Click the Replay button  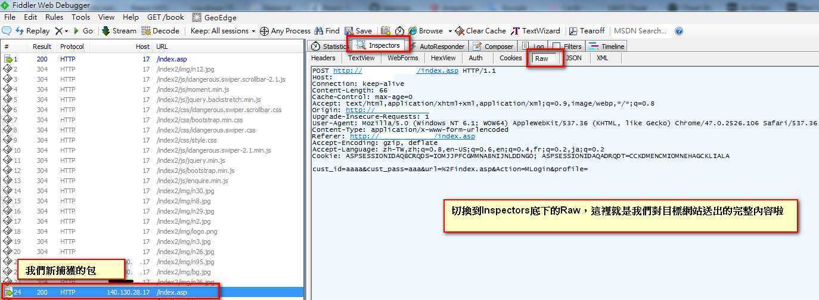[x=33, y=31]
